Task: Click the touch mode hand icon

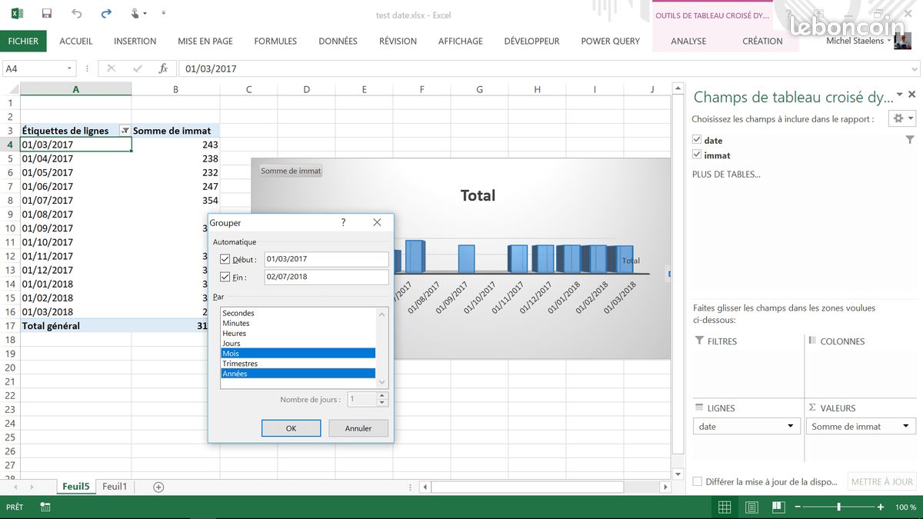Action: tap(136, 14)
